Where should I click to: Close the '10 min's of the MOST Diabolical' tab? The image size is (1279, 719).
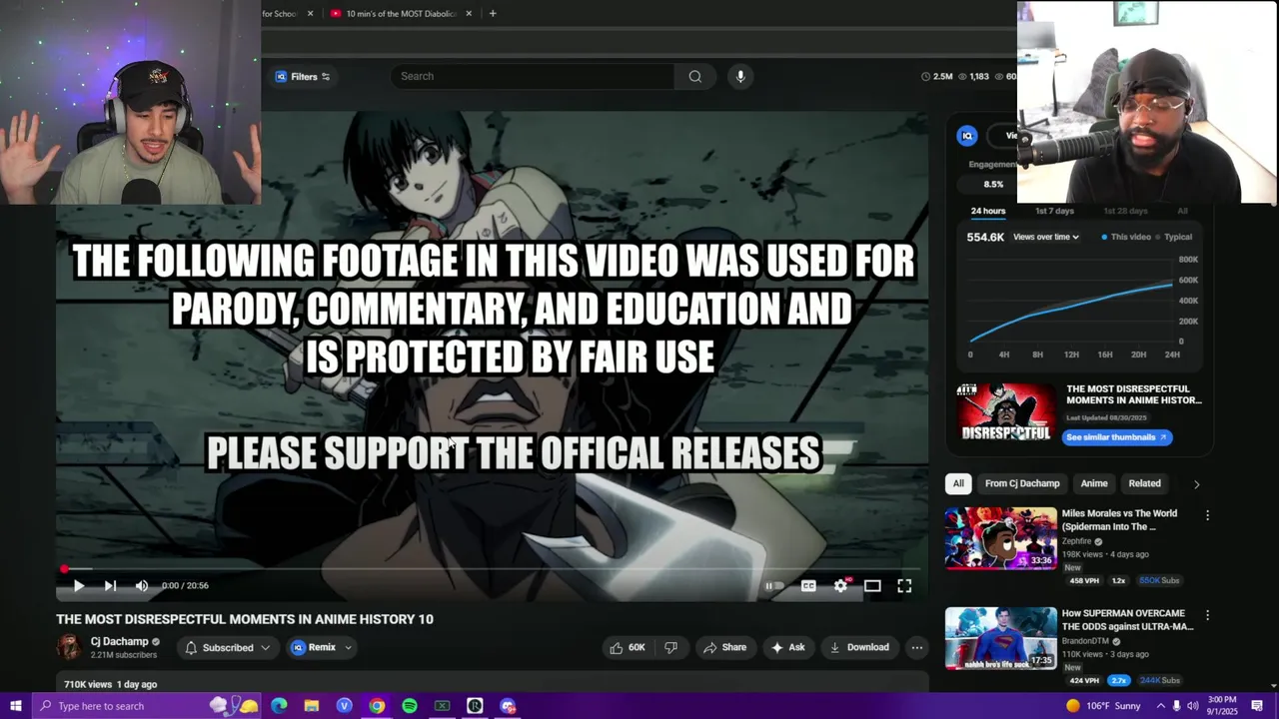tap(470, 13)
